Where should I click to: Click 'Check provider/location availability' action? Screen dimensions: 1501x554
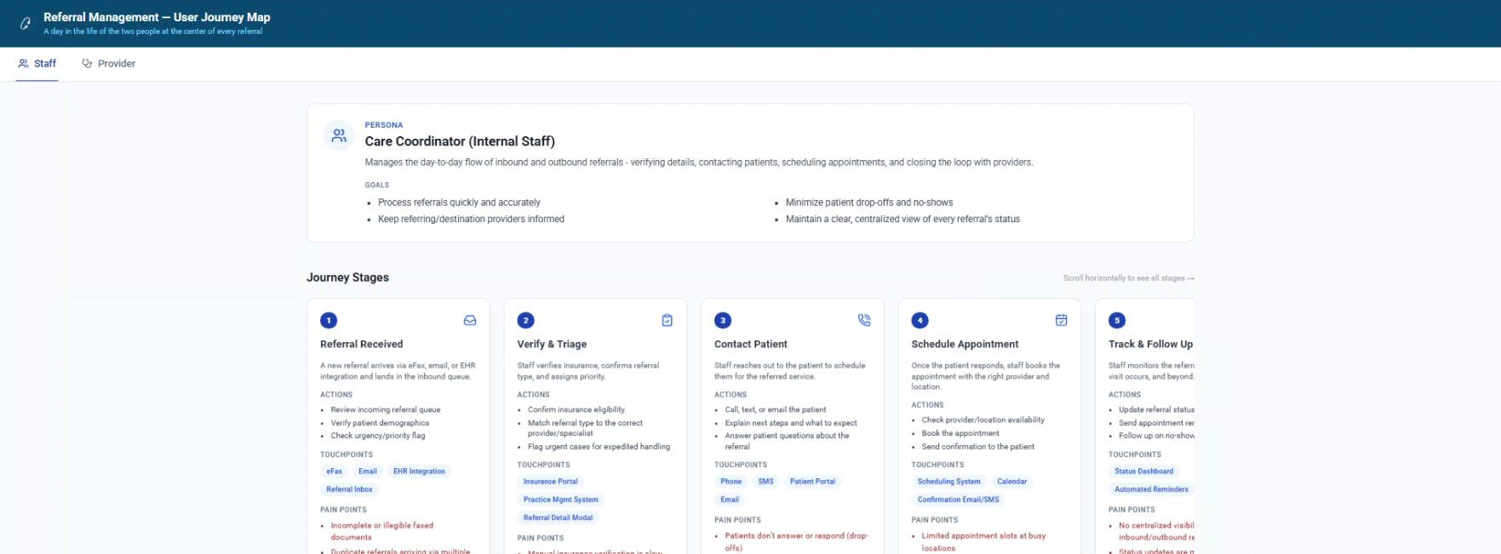click(x=983, y=420)
